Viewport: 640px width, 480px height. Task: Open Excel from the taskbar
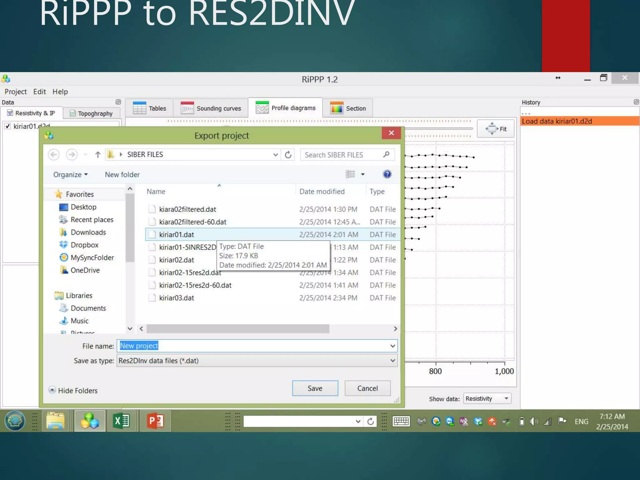[x=122, y=421]
